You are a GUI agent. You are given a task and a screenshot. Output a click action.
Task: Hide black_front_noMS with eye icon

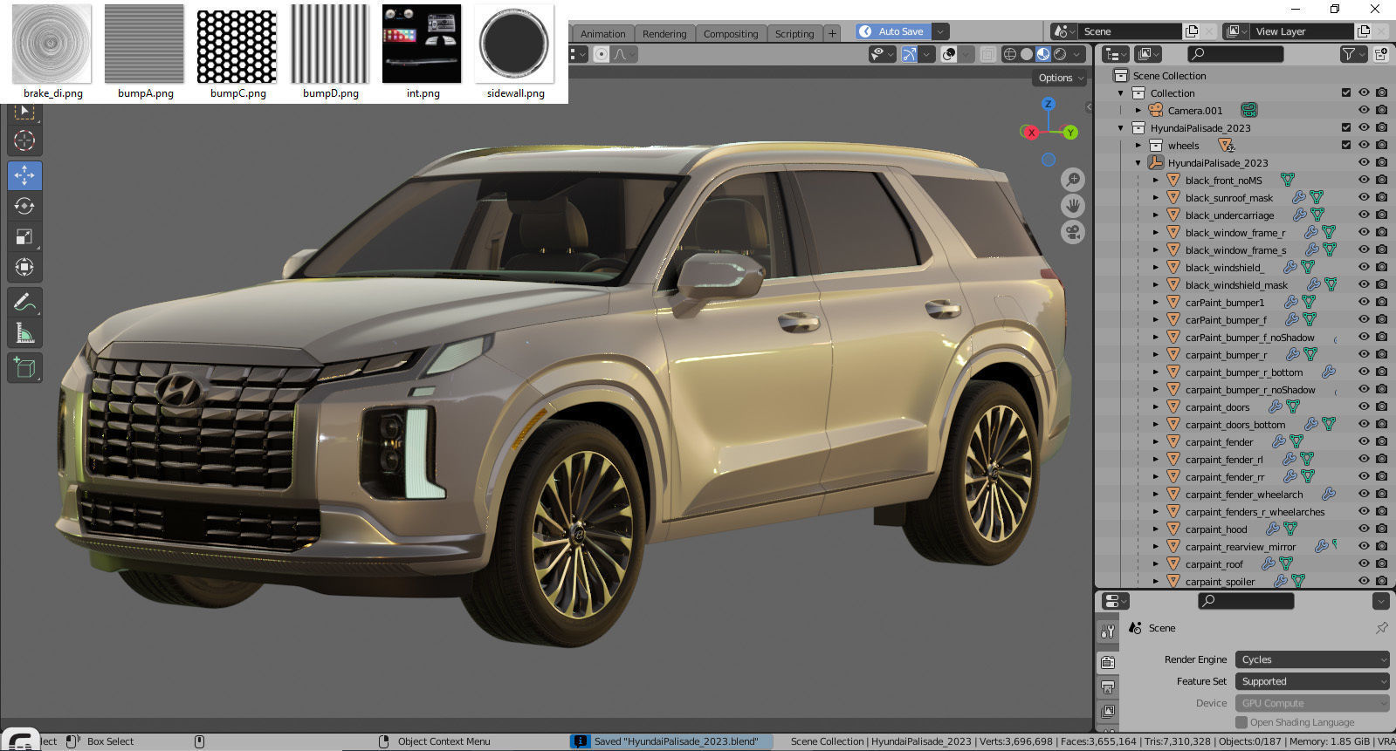(1364, 180)
